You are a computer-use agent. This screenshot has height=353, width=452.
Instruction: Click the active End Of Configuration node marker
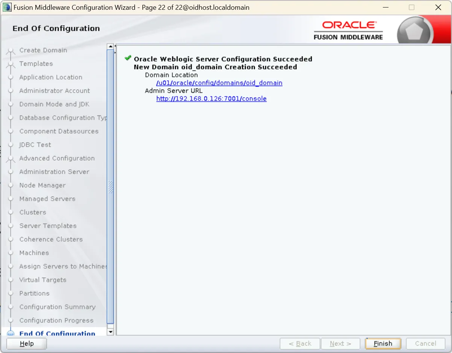click(x=11, y=333)
